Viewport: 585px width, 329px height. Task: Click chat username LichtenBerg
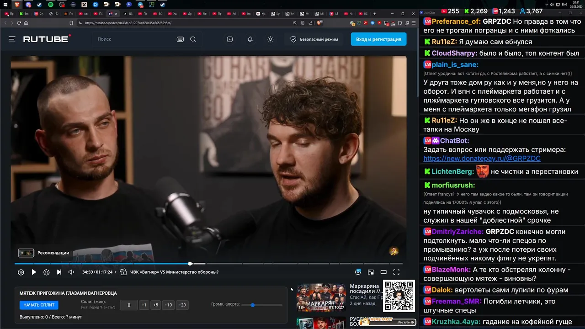(x=453, y=172)
